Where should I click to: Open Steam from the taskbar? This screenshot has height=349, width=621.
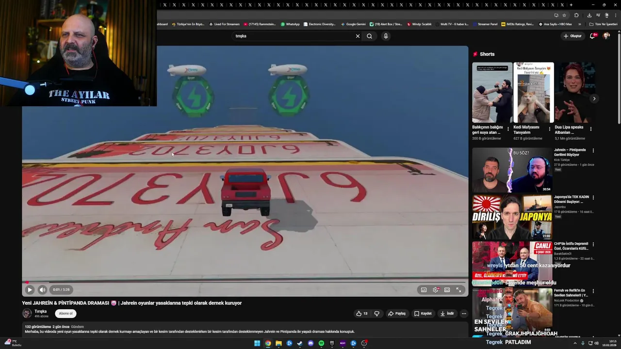pos(300,343)
